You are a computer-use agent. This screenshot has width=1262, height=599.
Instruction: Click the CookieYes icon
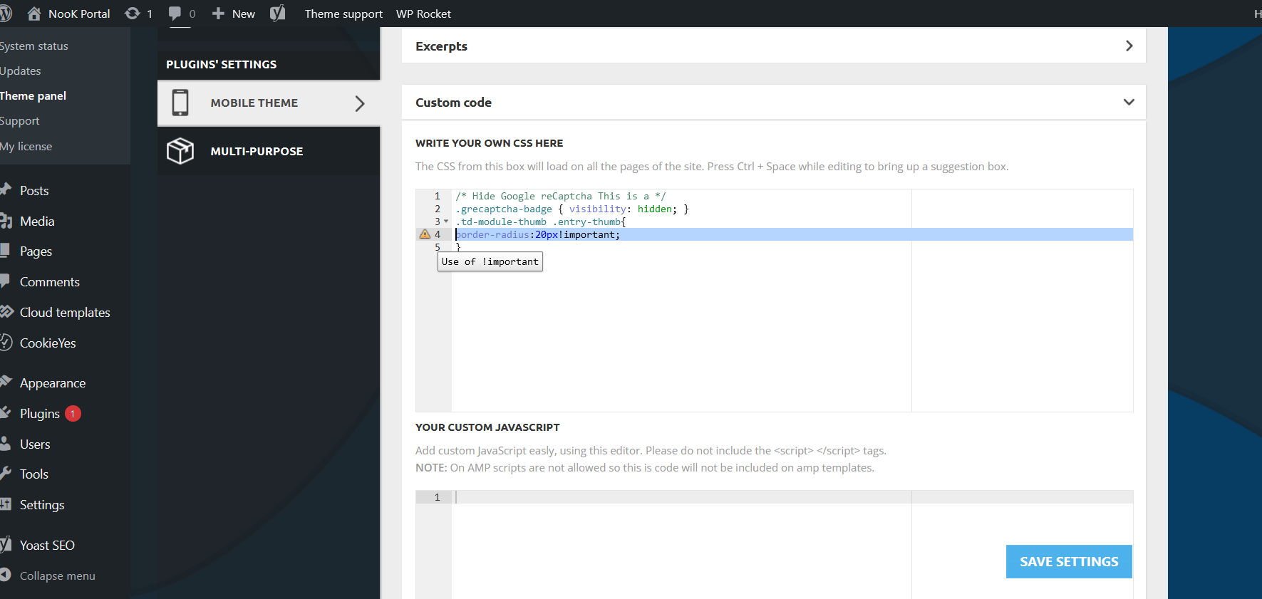point(6,343)
